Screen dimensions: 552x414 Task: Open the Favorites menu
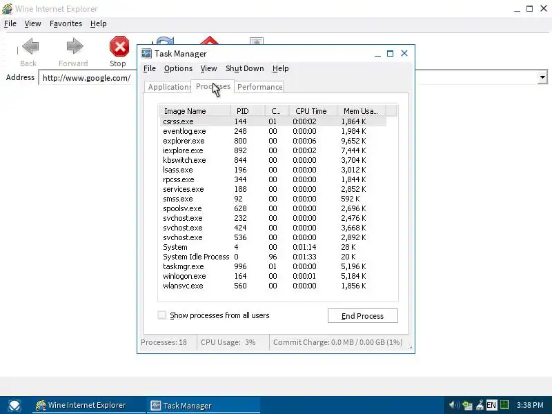point(66,23)
